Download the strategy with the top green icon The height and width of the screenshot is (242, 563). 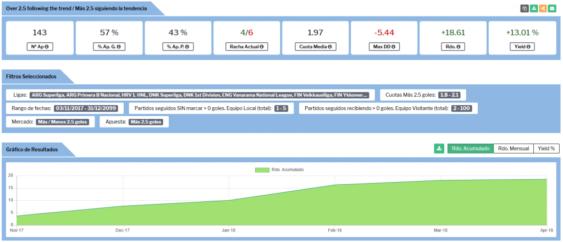pyautogui.click(x=534, y=8)
